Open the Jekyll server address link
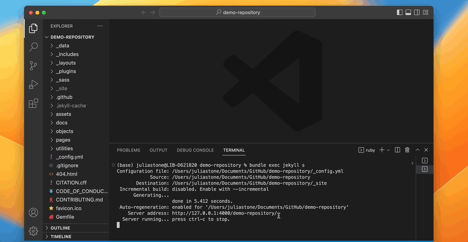Screen dimensions: 468x242 [223, 213]
